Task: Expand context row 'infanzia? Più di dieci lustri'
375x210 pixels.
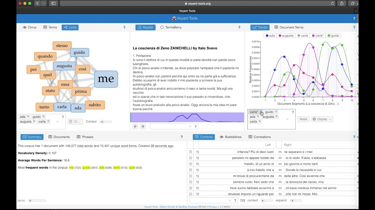Action: [190, 152]
